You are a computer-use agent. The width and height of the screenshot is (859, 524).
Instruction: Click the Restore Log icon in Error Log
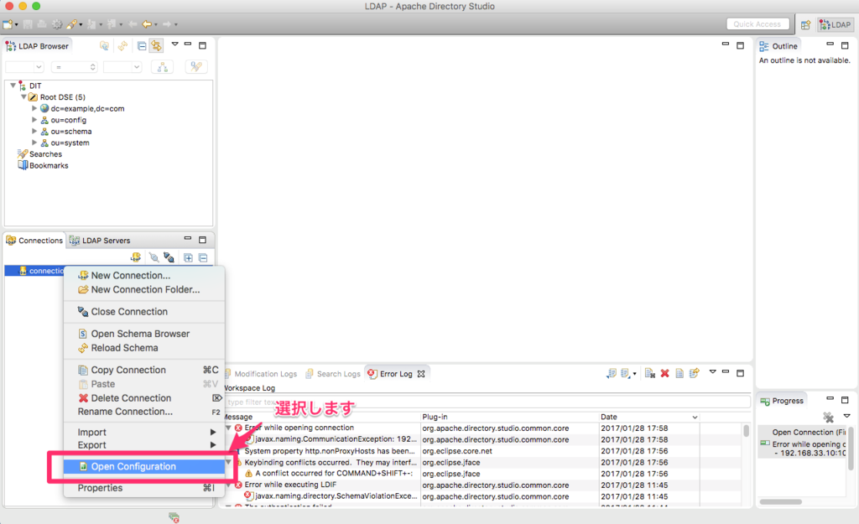pyautogui.click(x=694, y=373)
